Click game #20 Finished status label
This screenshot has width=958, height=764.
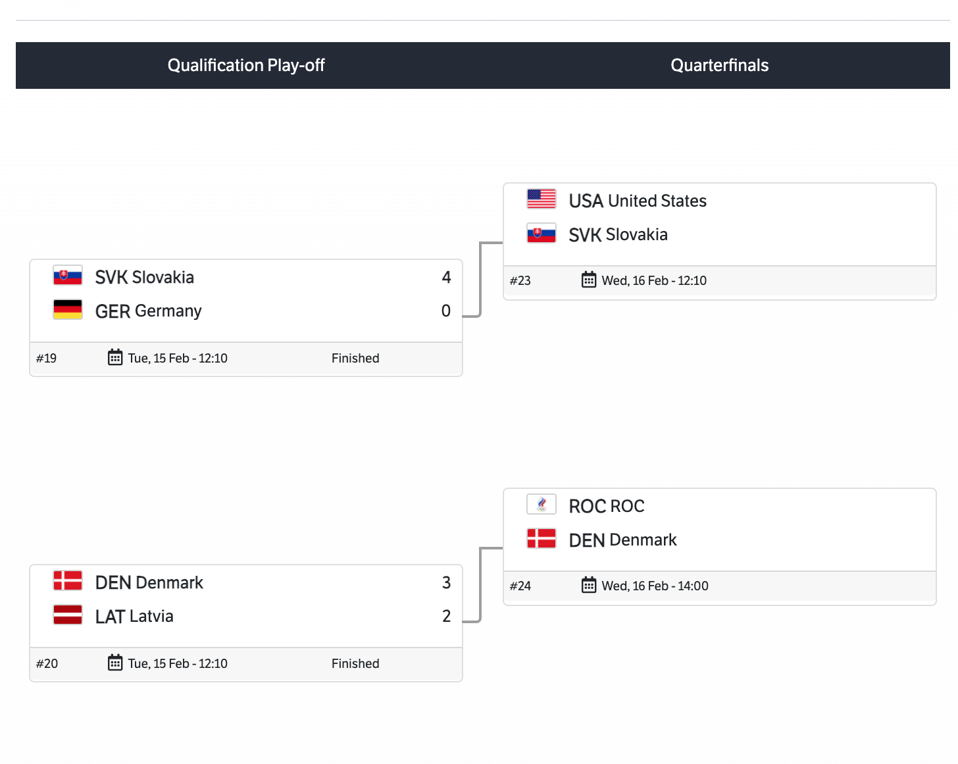coord(355,664)
